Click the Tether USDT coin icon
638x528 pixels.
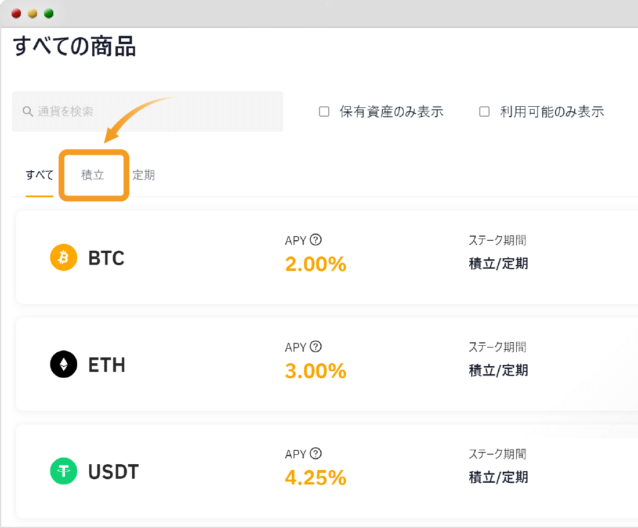(64, 472)
